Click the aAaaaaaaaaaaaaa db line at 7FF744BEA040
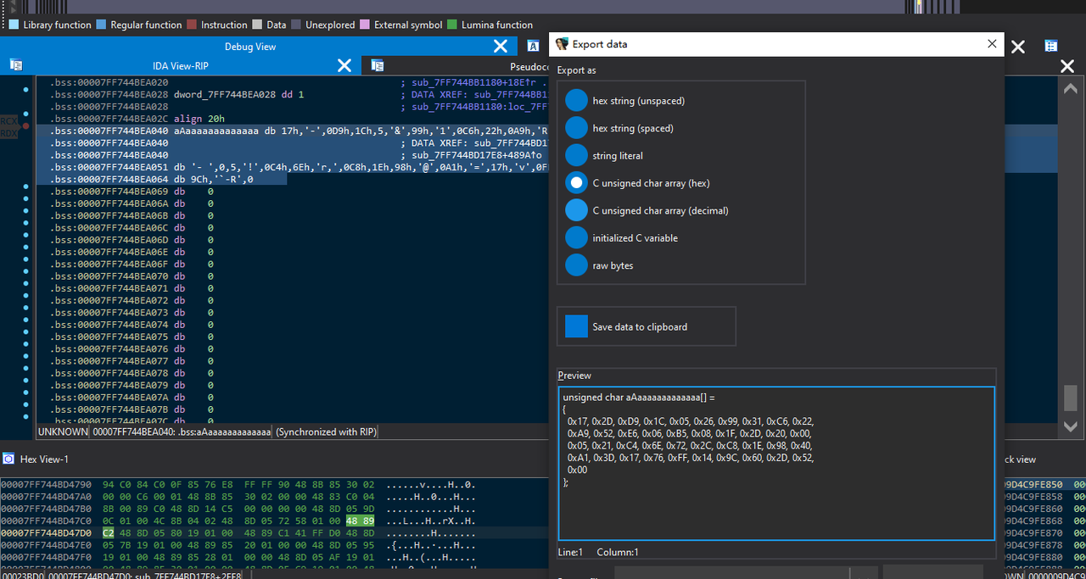This screenshot has height=579, width=1086. click(292, 131)
